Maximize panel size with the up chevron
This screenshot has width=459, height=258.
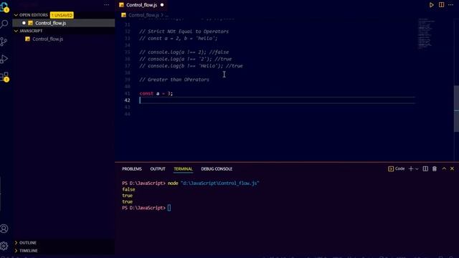pos(444,168)
